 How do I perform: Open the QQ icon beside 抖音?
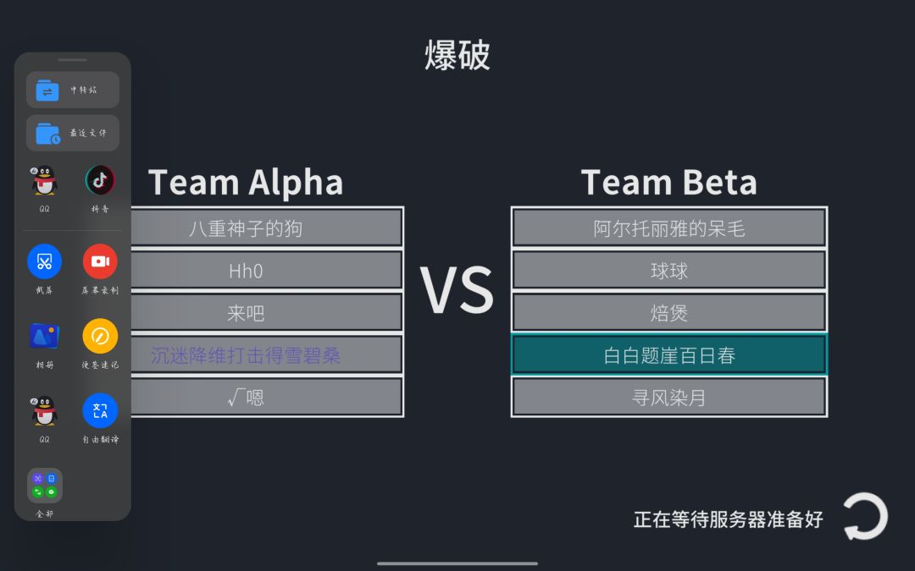click(44, 180)
